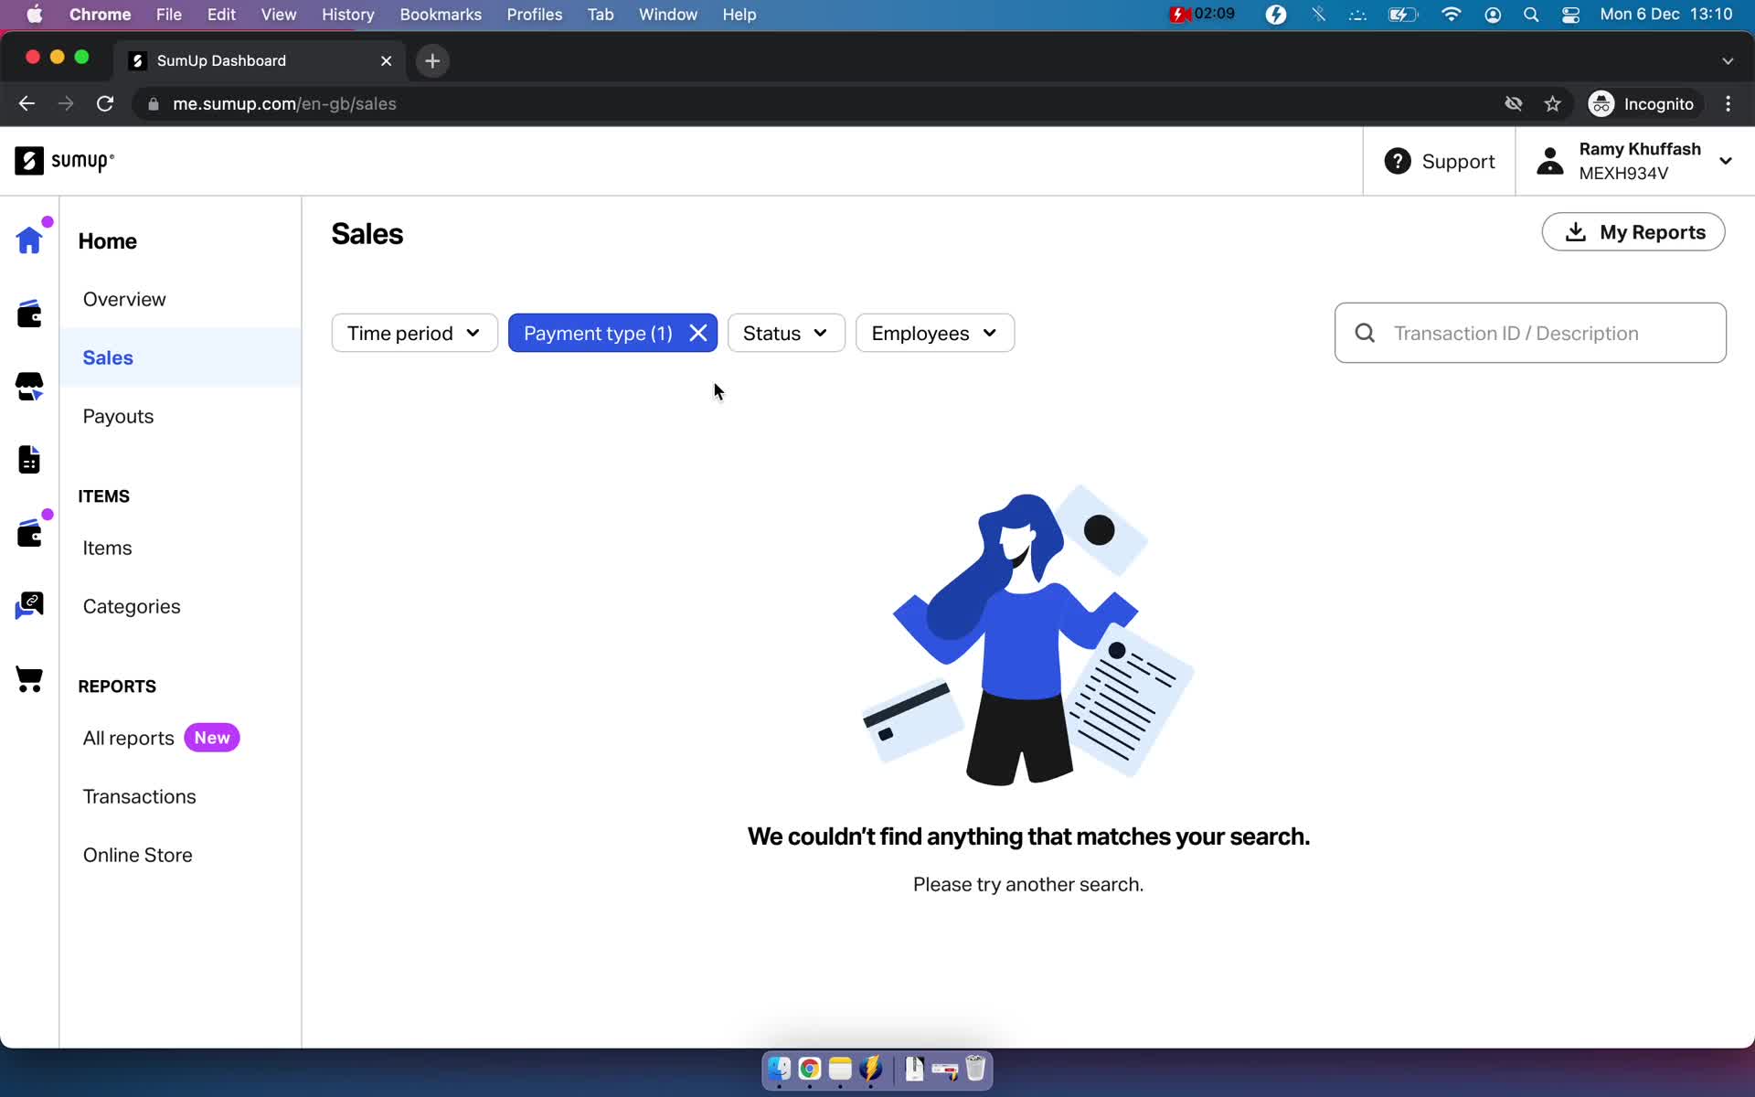Click the SumUp home icon in sidebar

click(x=29, y=239)
